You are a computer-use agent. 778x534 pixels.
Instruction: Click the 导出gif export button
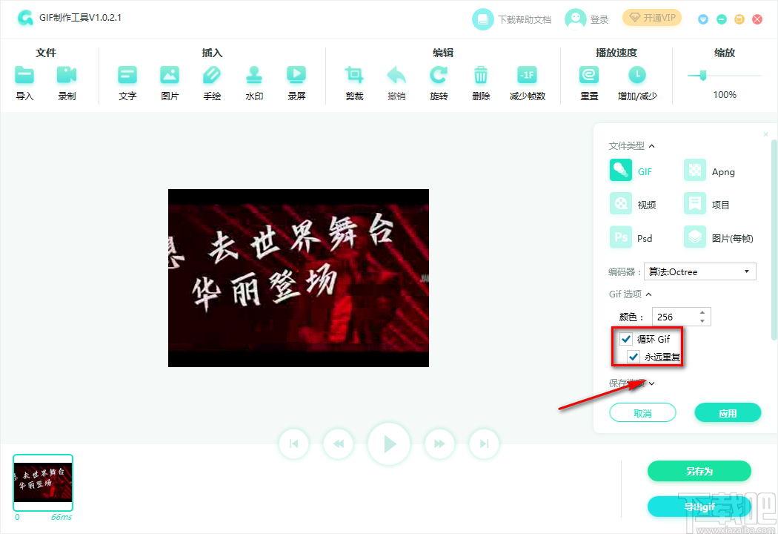click(698, 507)
